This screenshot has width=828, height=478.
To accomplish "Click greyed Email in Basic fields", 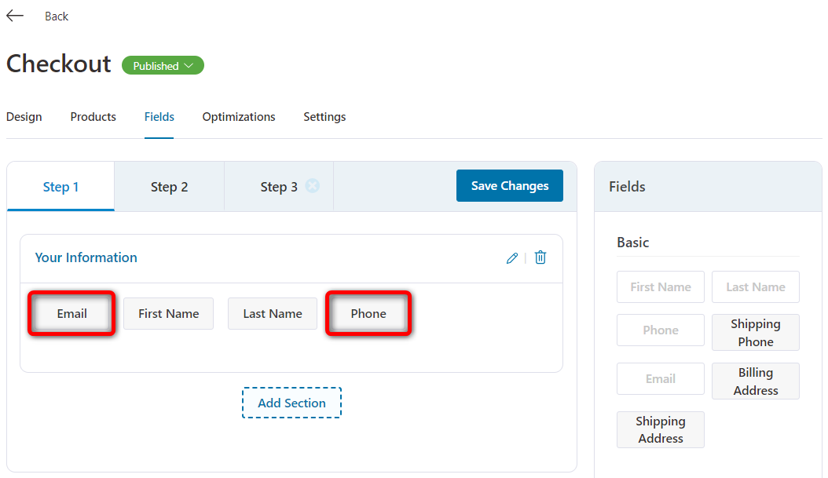I will 661,379.
